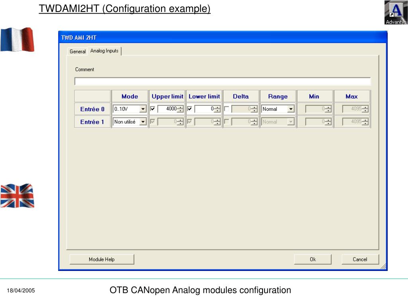The width and height of the screenshot is (408, 306).
Task: Select the Analog Inputs tab
Action: coord(104,51)
